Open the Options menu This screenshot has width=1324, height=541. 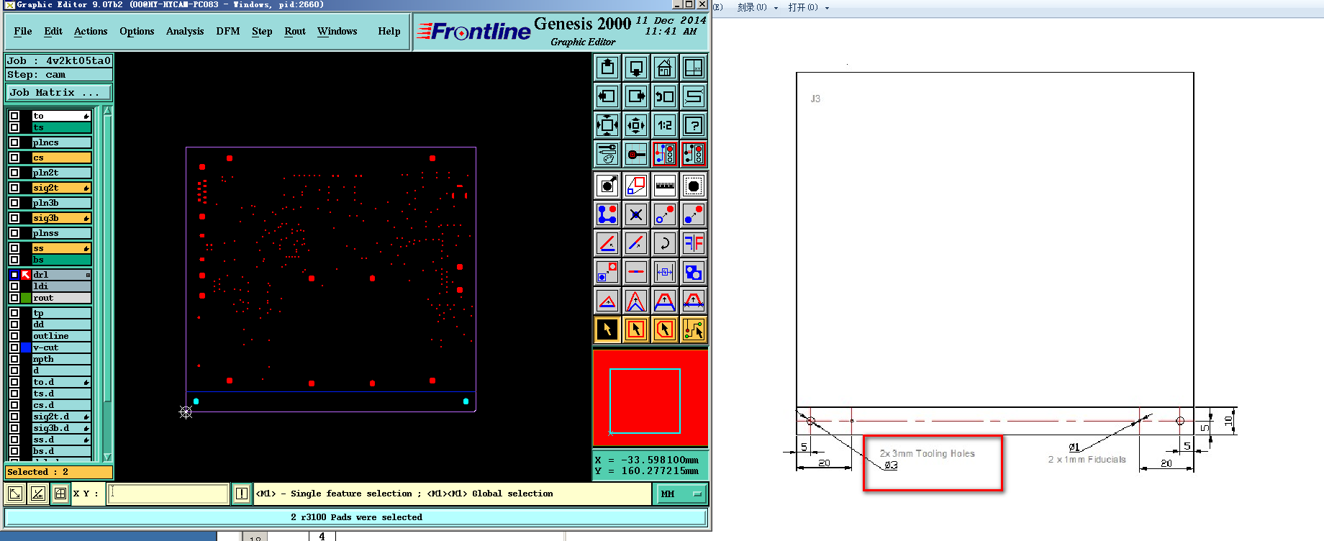point(137,31)
